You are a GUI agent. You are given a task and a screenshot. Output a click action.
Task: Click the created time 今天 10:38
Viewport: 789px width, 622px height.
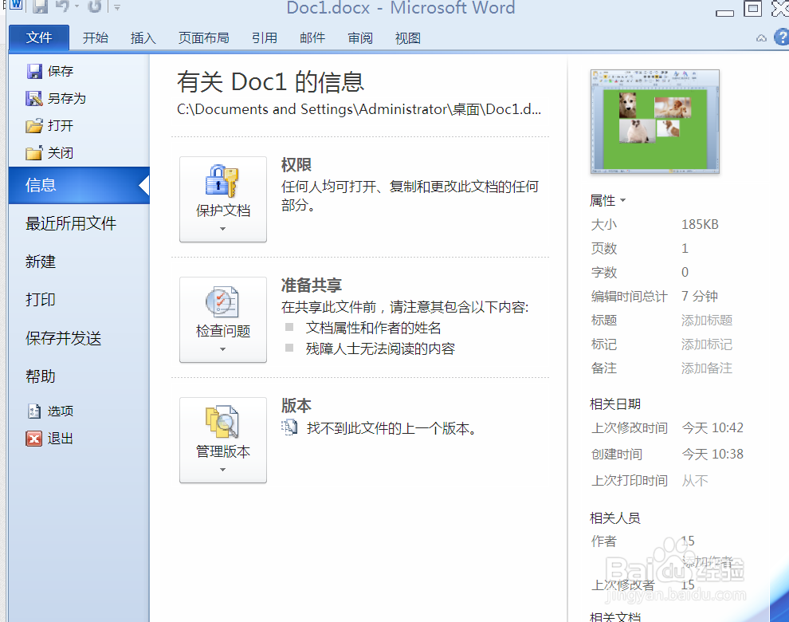coord(712,455)
